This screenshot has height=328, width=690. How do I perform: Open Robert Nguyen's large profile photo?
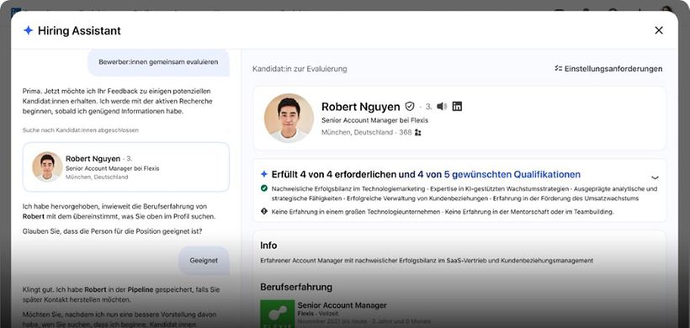[x=289, y=118]
